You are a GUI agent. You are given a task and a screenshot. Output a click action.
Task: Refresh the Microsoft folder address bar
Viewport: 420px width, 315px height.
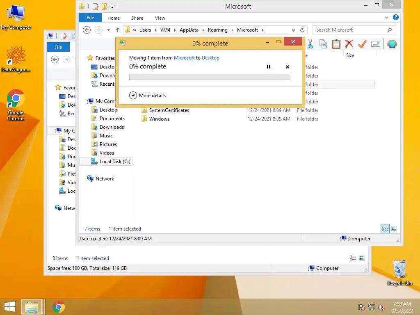(302, 30)
